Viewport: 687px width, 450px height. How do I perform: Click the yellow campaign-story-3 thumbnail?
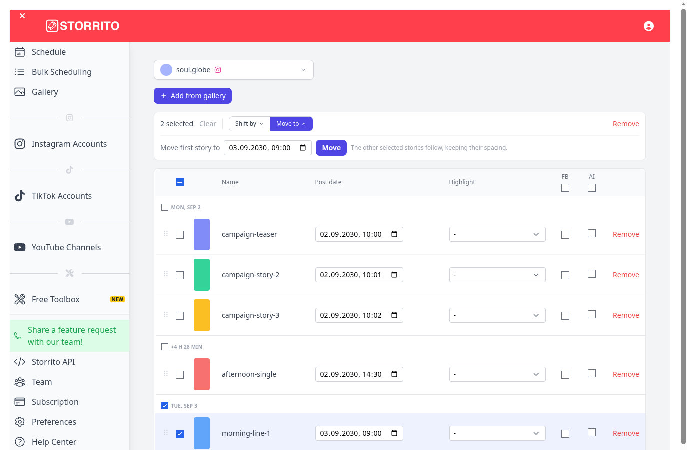(202, 315)
